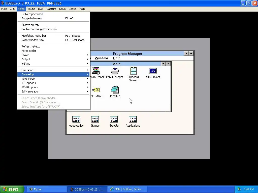Minimize the Main group window
Viewport: 258px width, 193px height.
click(x=163, y=64)
